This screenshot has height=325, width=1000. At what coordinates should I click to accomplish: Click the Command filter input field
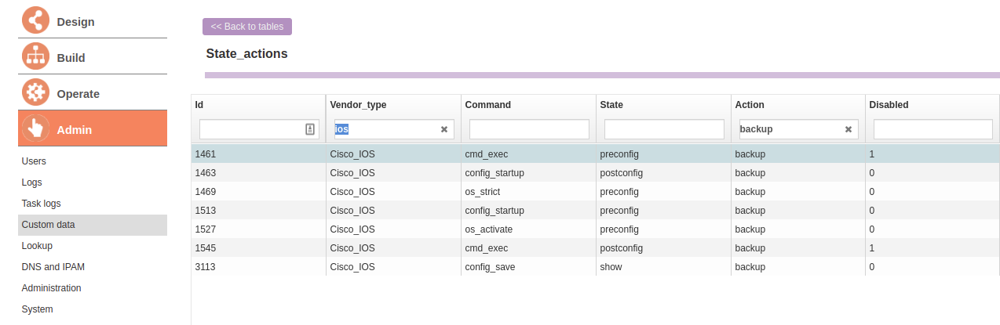coord(529,129)
